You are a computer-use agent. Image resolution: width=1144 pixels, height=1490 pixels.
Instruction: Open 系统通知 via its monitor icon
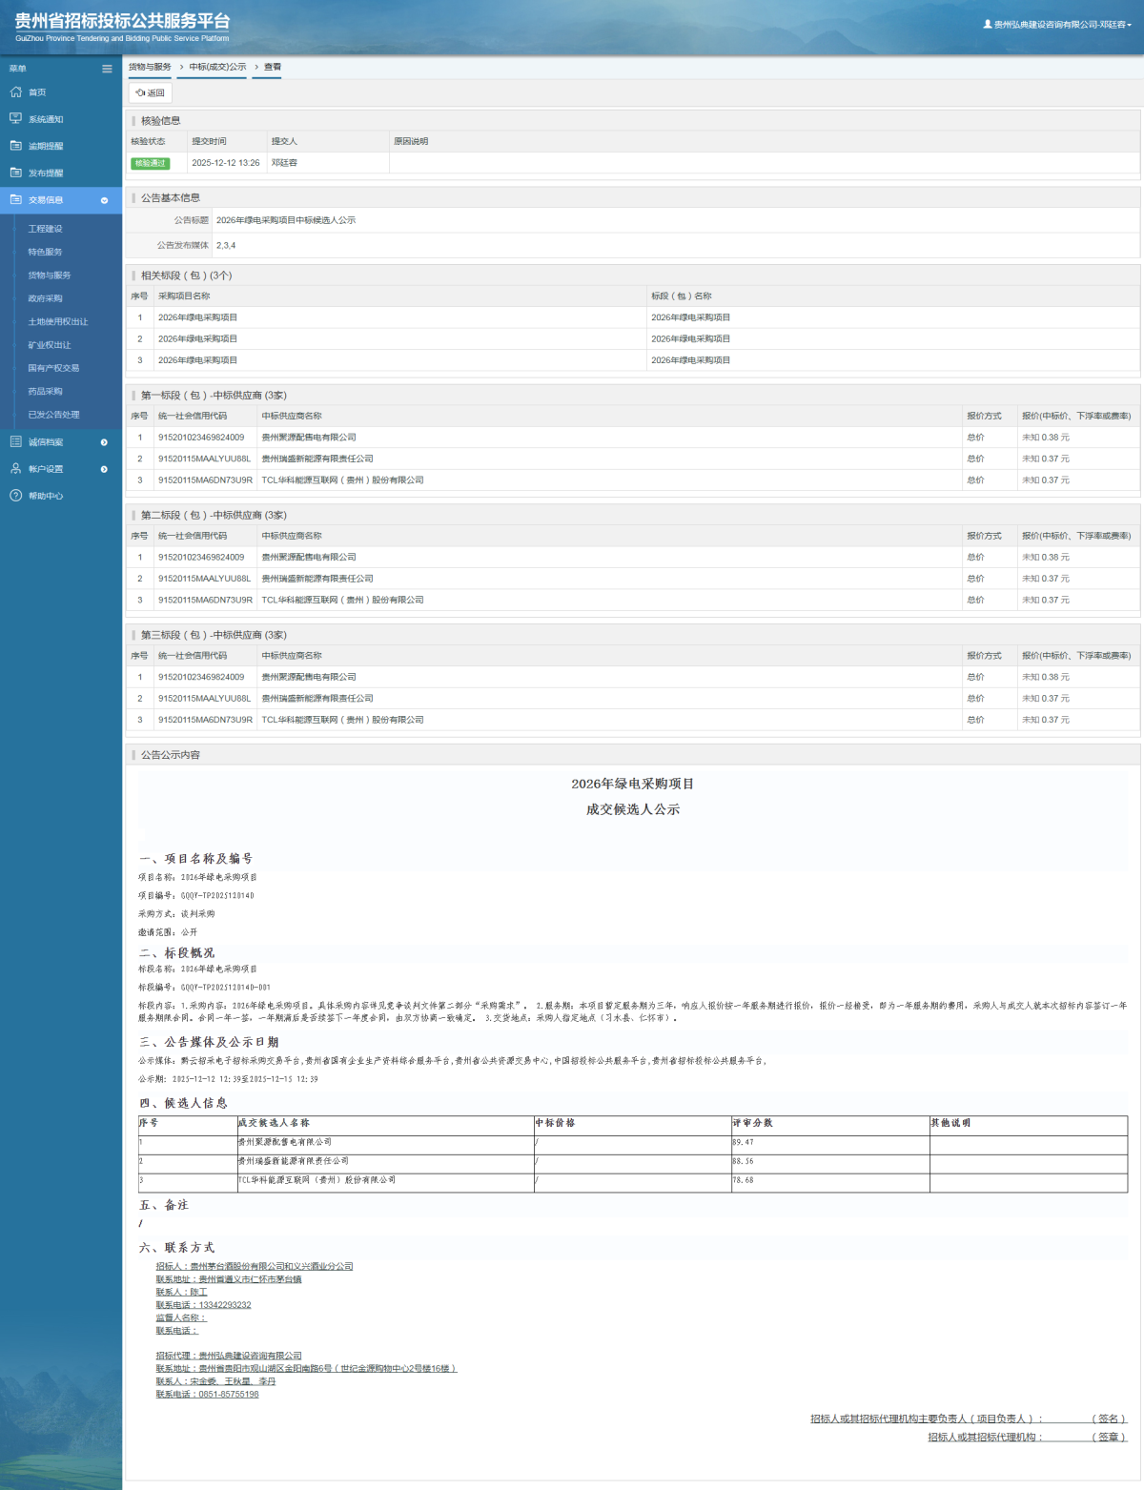[x=15, y=119]
